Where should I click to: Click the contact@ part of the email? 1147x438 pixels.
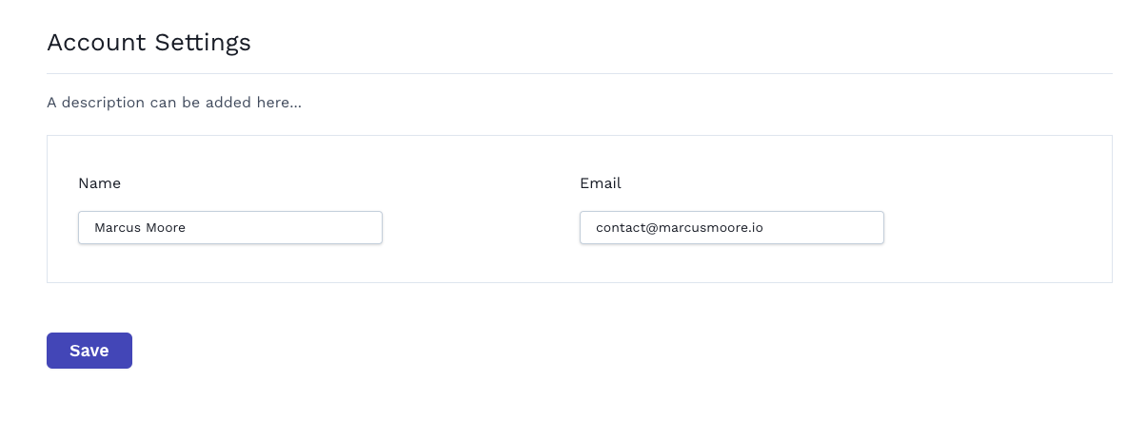pyautogui.click(x=622, y=228)
